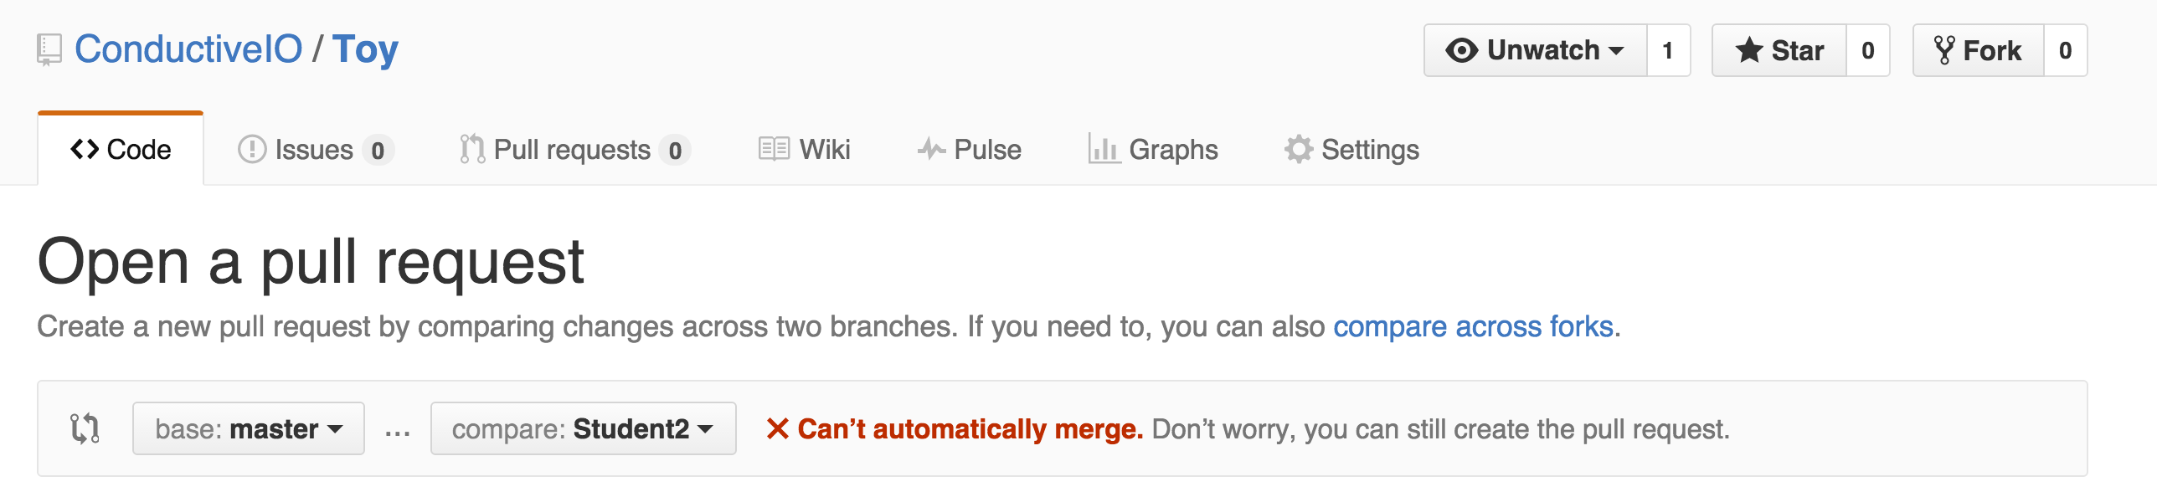Click the Settings gear icon

(x=1299, y=149)
